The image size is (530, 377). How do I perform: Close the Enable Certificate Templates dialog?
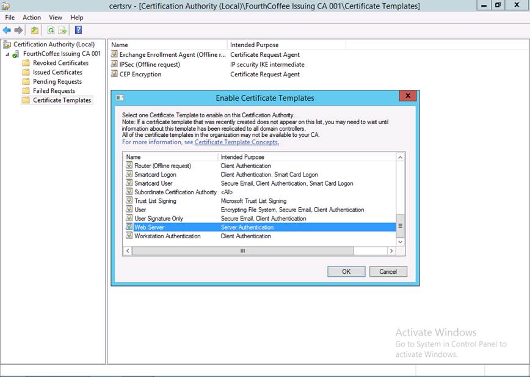pos(408,97)
